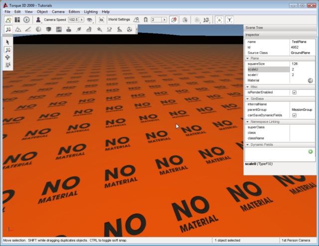Toggle the camera visibility eye icon
Image resolution: width=319 pixels, height=246 pixels.
click(x=90, y=19)
